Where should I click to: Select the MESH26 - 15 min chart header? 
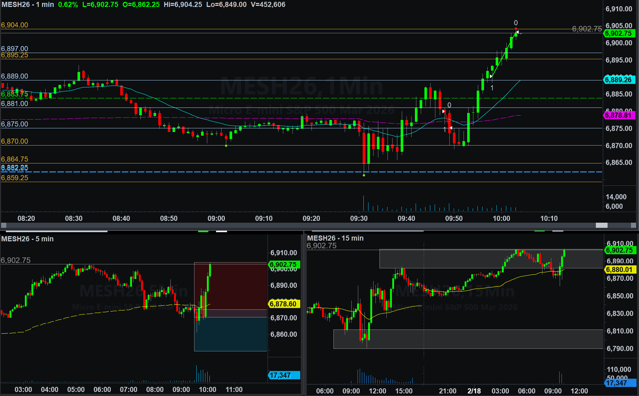(x=335, y=238)
